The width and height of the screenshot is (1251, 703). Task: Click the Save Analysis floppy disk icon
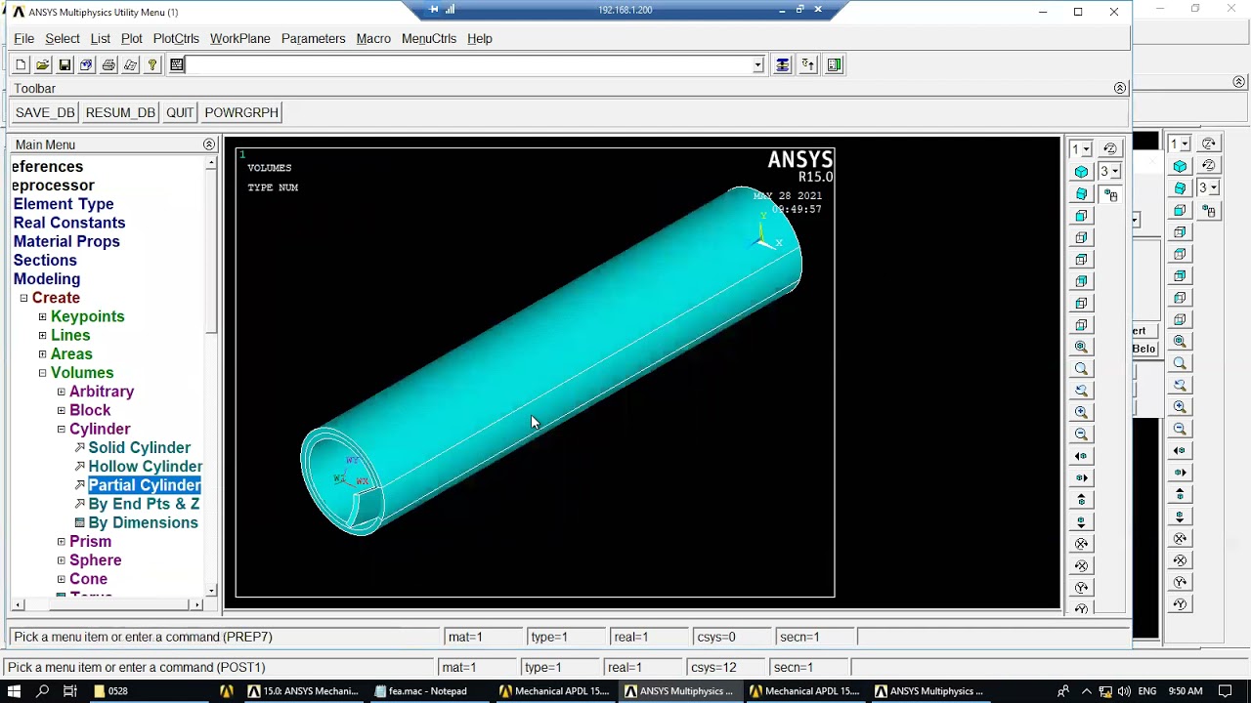pos(65,65)
